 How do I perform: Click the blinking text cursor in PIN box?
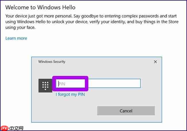click(59, 84)
